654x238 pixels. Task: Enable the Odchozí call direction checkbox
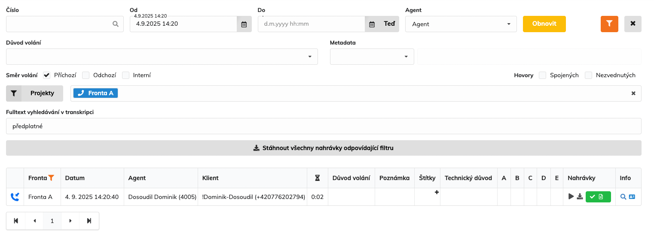click(86, 75)
